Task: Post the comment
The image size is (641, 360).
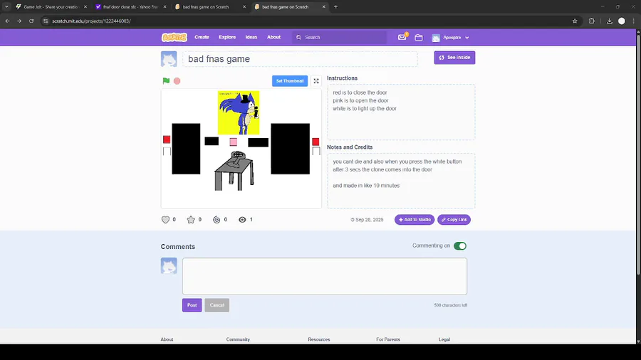Action: (x=192, y=305)
